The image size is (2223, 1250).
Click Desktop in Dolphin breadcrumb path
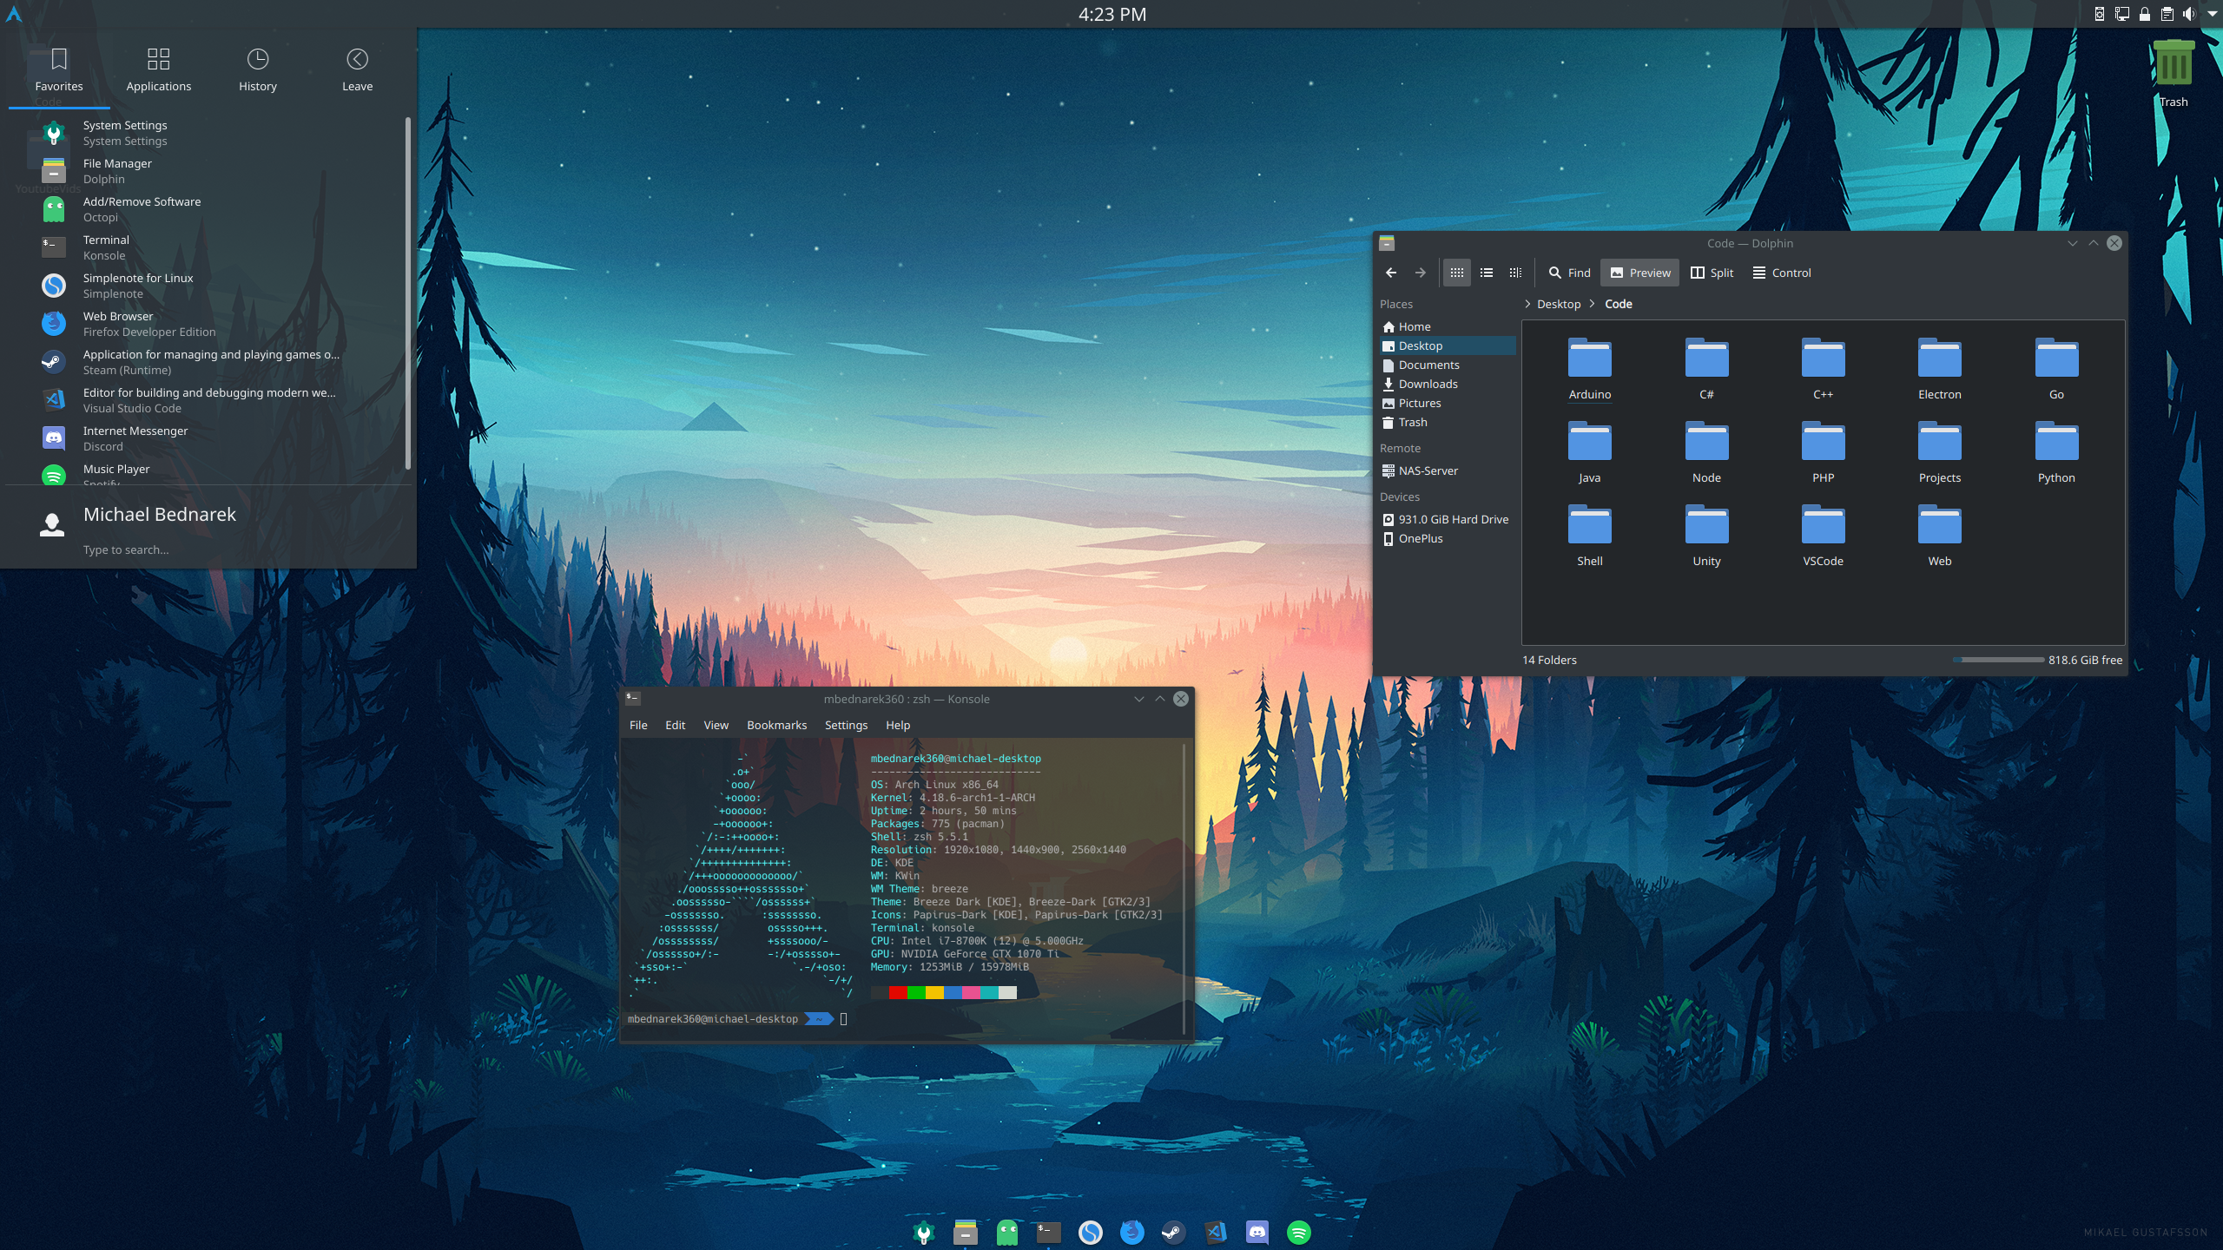pyautogui.click(x=1559, y=304)
